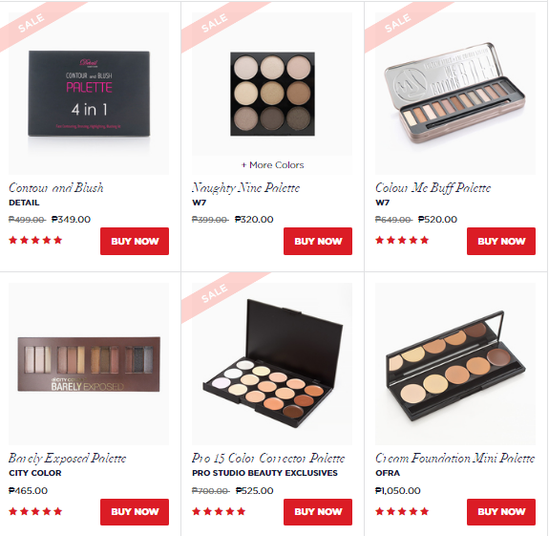Open the Cream Foundation Mini Palette image
The image size is (549, 536).
coord(455,364)
